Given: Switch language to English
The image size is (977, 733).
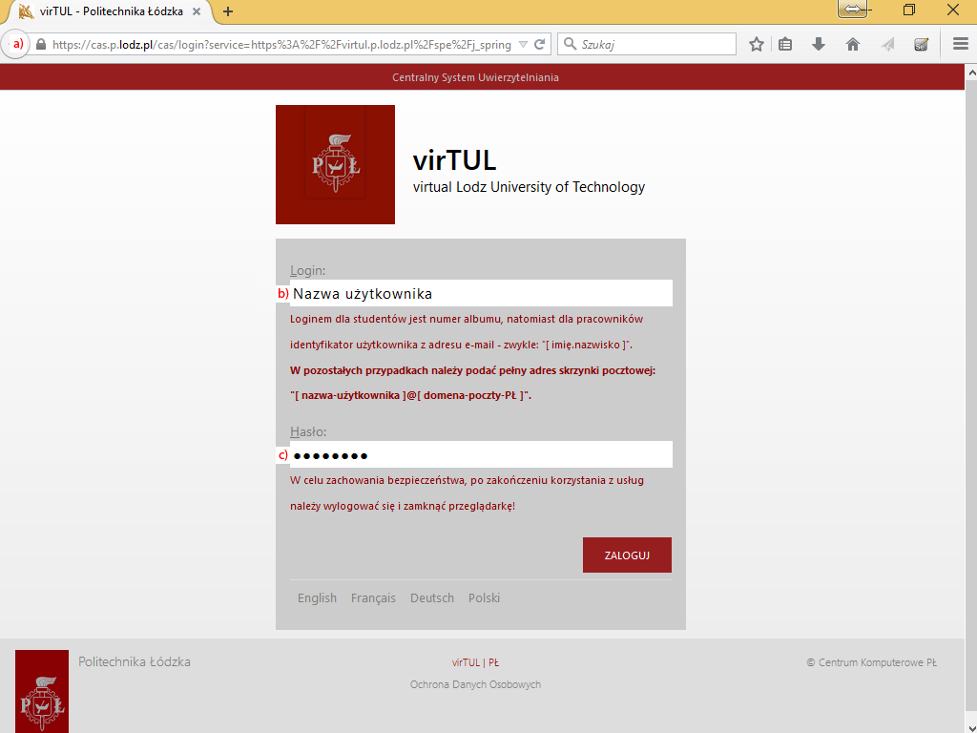Looking at the screenshot, I should pos(317,597).
